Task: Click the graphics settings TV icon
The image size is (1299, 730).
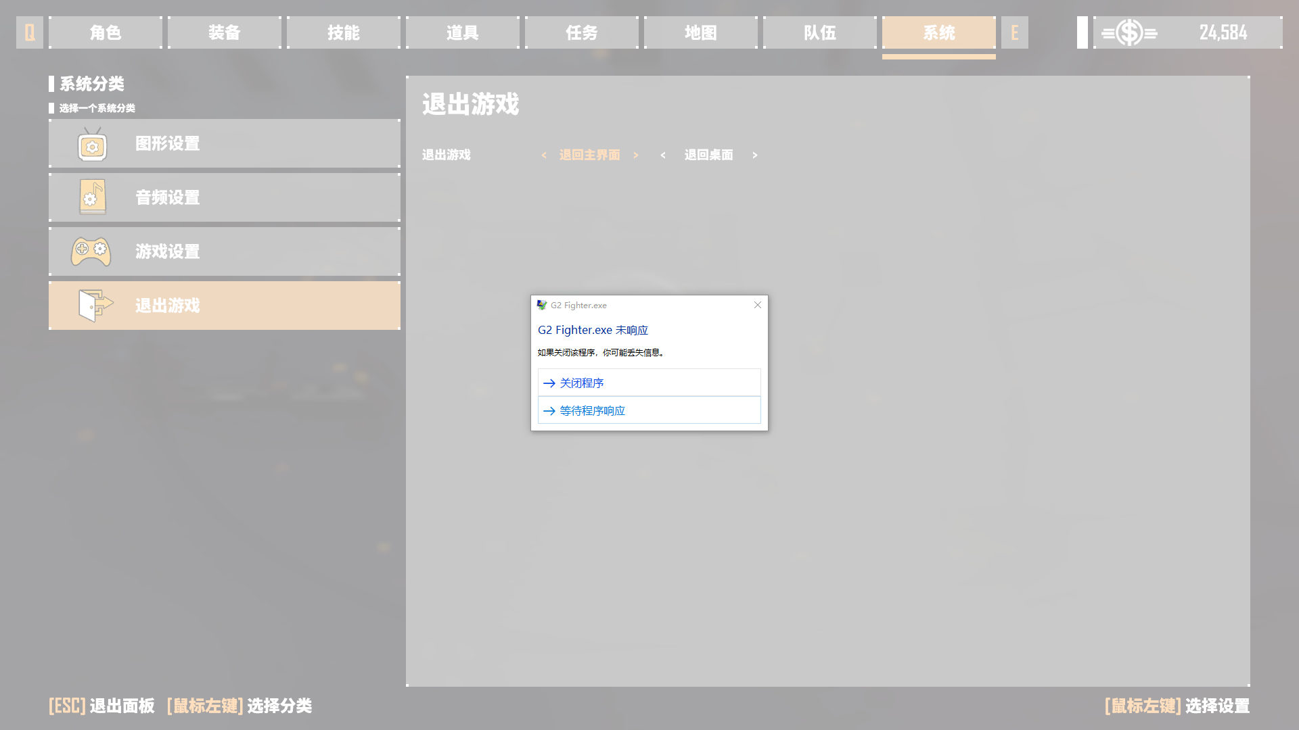Action: (x=92, y=144)
